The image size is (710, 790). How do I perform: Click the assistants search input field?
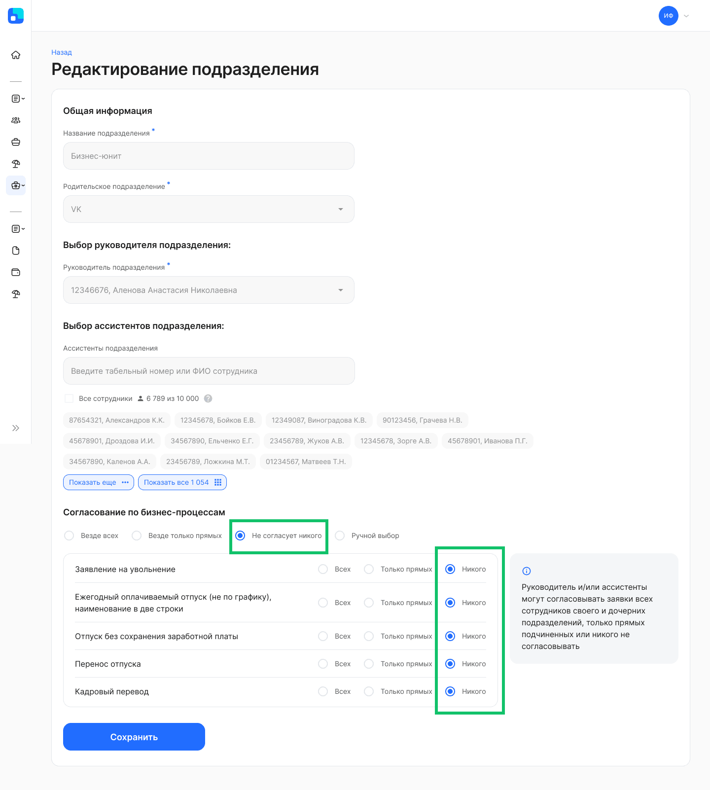click(209, 371)
